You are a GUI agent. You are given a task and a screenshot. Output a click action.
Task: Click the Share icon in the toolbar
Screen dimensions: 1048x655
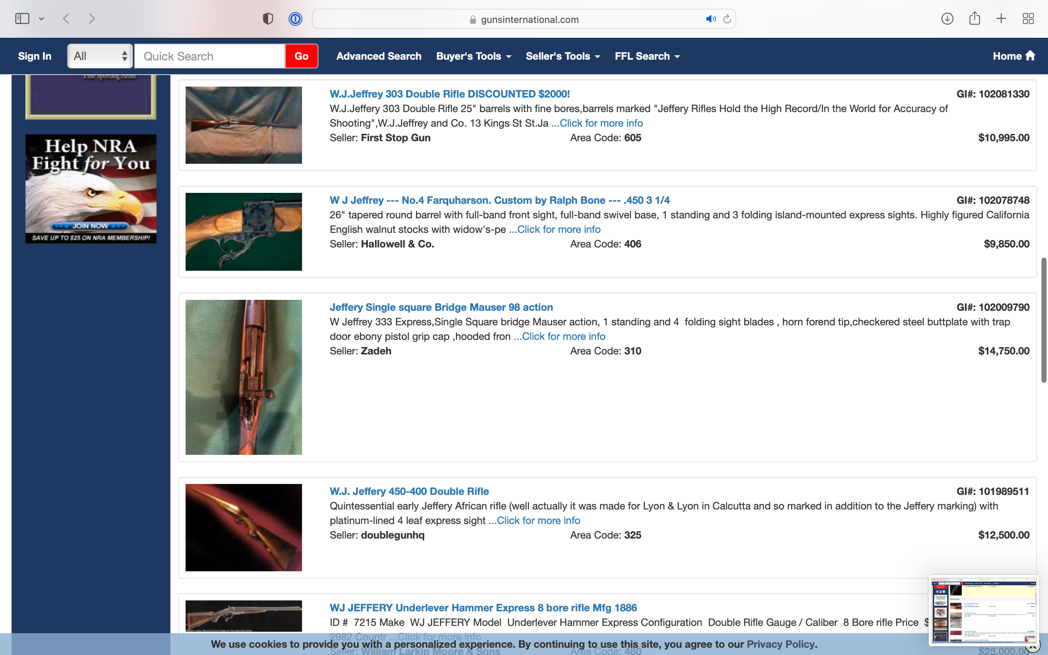coord(974,19)
